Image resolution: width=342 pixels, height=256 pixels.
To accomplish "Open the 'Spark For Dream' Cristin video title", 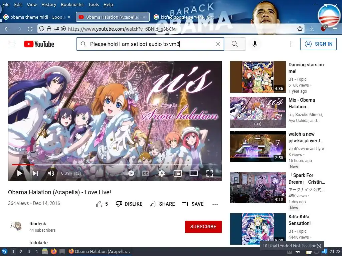I will coord(307,179).
